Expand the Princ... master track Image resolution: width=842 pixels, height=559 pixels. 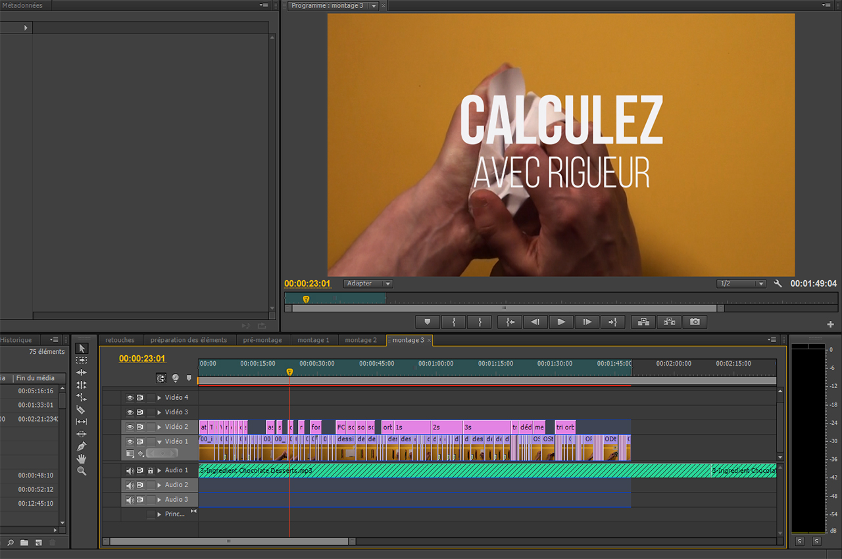159,514
